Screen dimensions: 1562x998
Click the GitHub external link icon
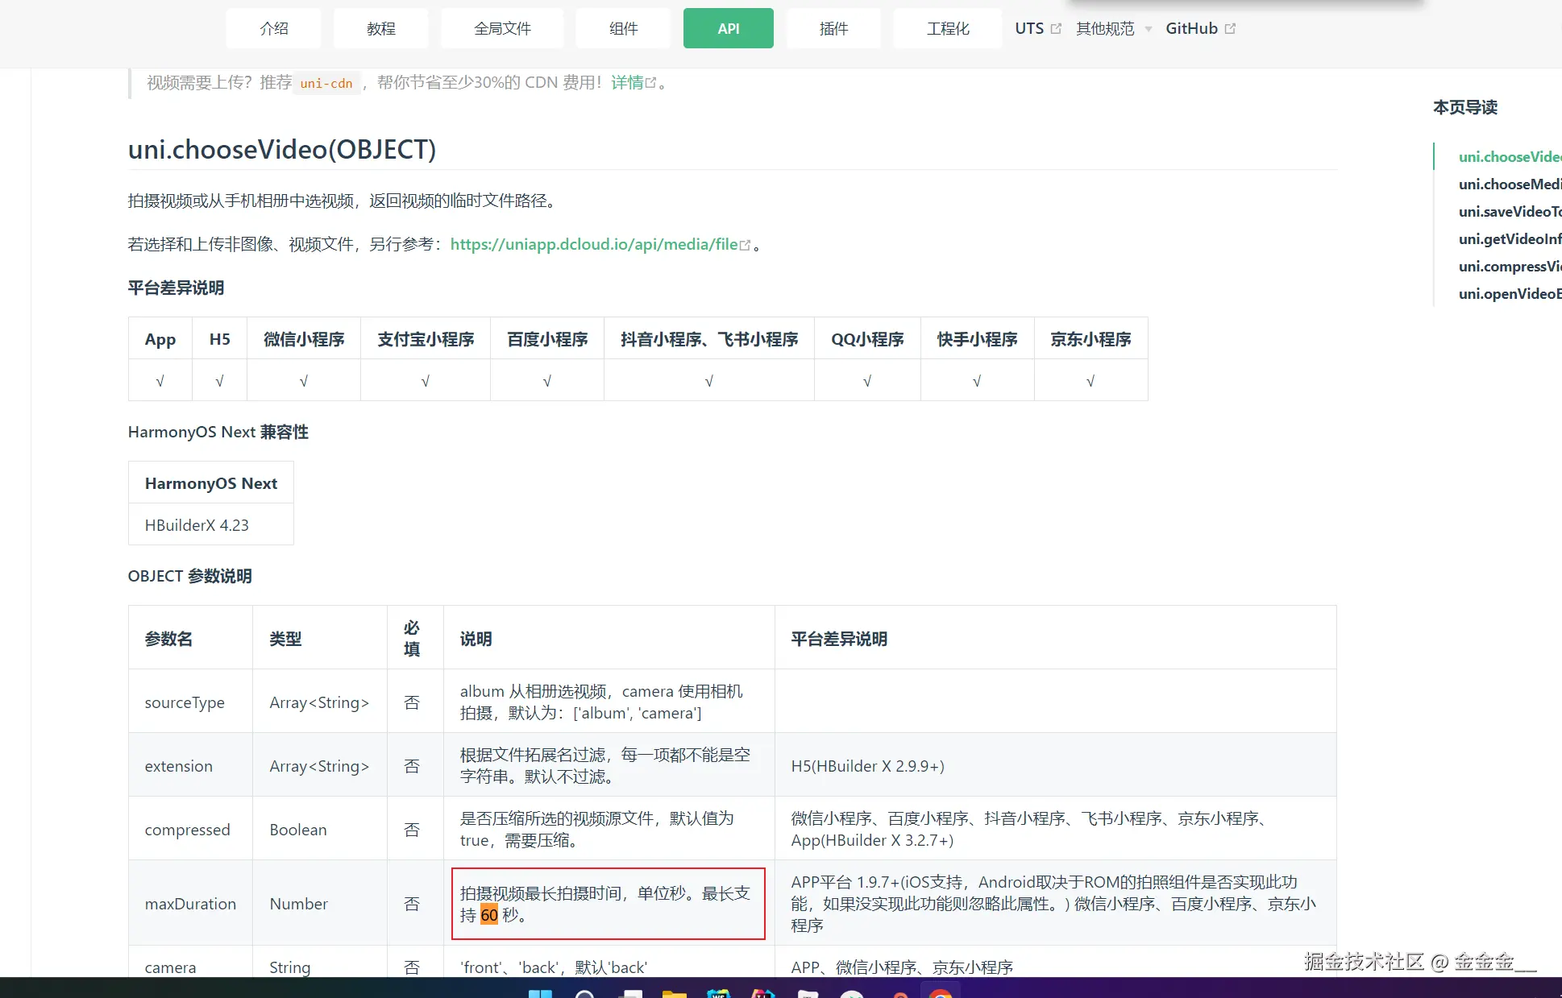point(1230,29)
